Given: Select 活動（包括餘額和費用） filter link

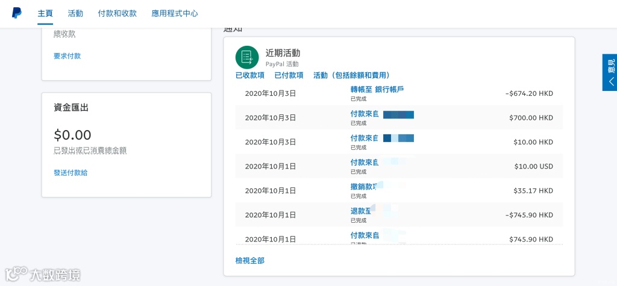Looking at the screenshot, I should coord(352,75).
